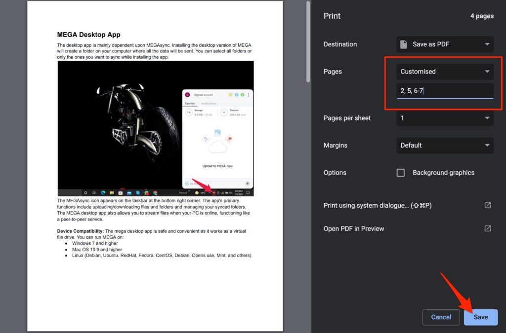Select the page range field showing 2, 5, 6-7
This screenshot has height=333, width=506.
coord(445,91)
